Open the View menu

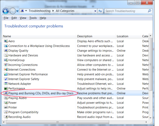point(23,18)
